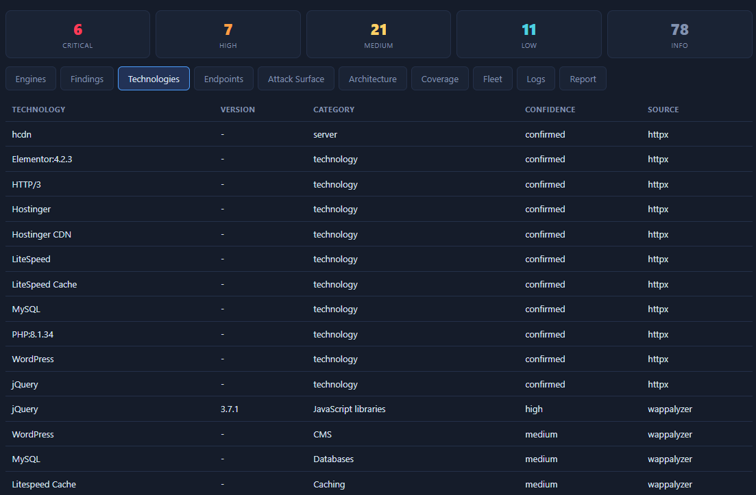Select the hcdn technology row
The image size is (756, 495).
(x=378, y=134)
